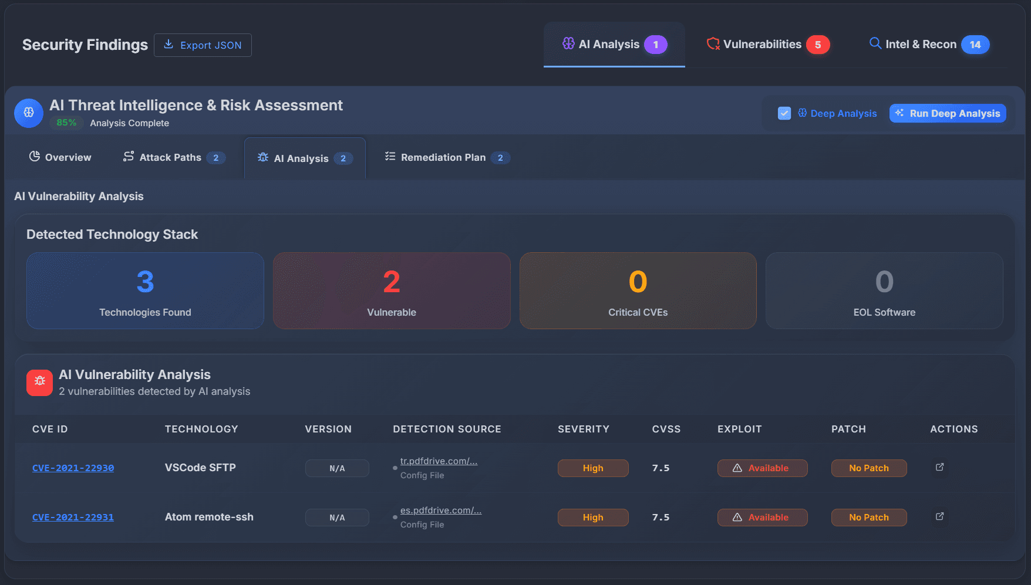The width and height of the screenshot is (1031, 585).
Task: Click the magnifier icon on Intel & Recon
Action: coord(875,43)
